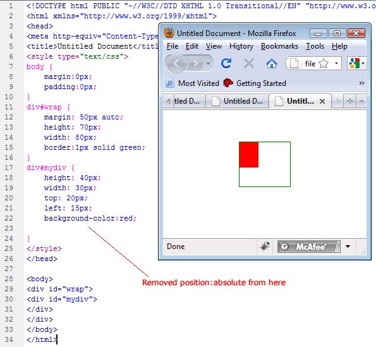Open the Edit menu in Firefox
This screenshot has height=347, width=376.
click(x=192, y=46)
